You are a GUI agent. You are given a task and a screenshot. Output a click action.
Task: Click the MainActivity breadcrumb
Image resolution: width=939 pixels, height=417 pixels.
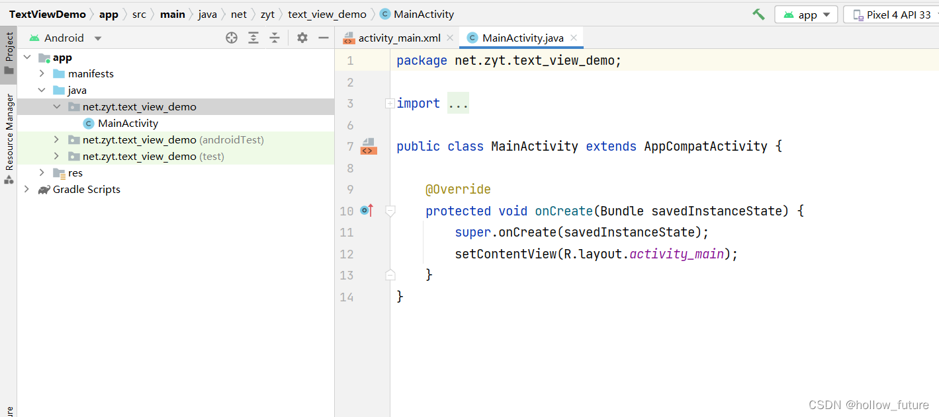coord(418,14)
